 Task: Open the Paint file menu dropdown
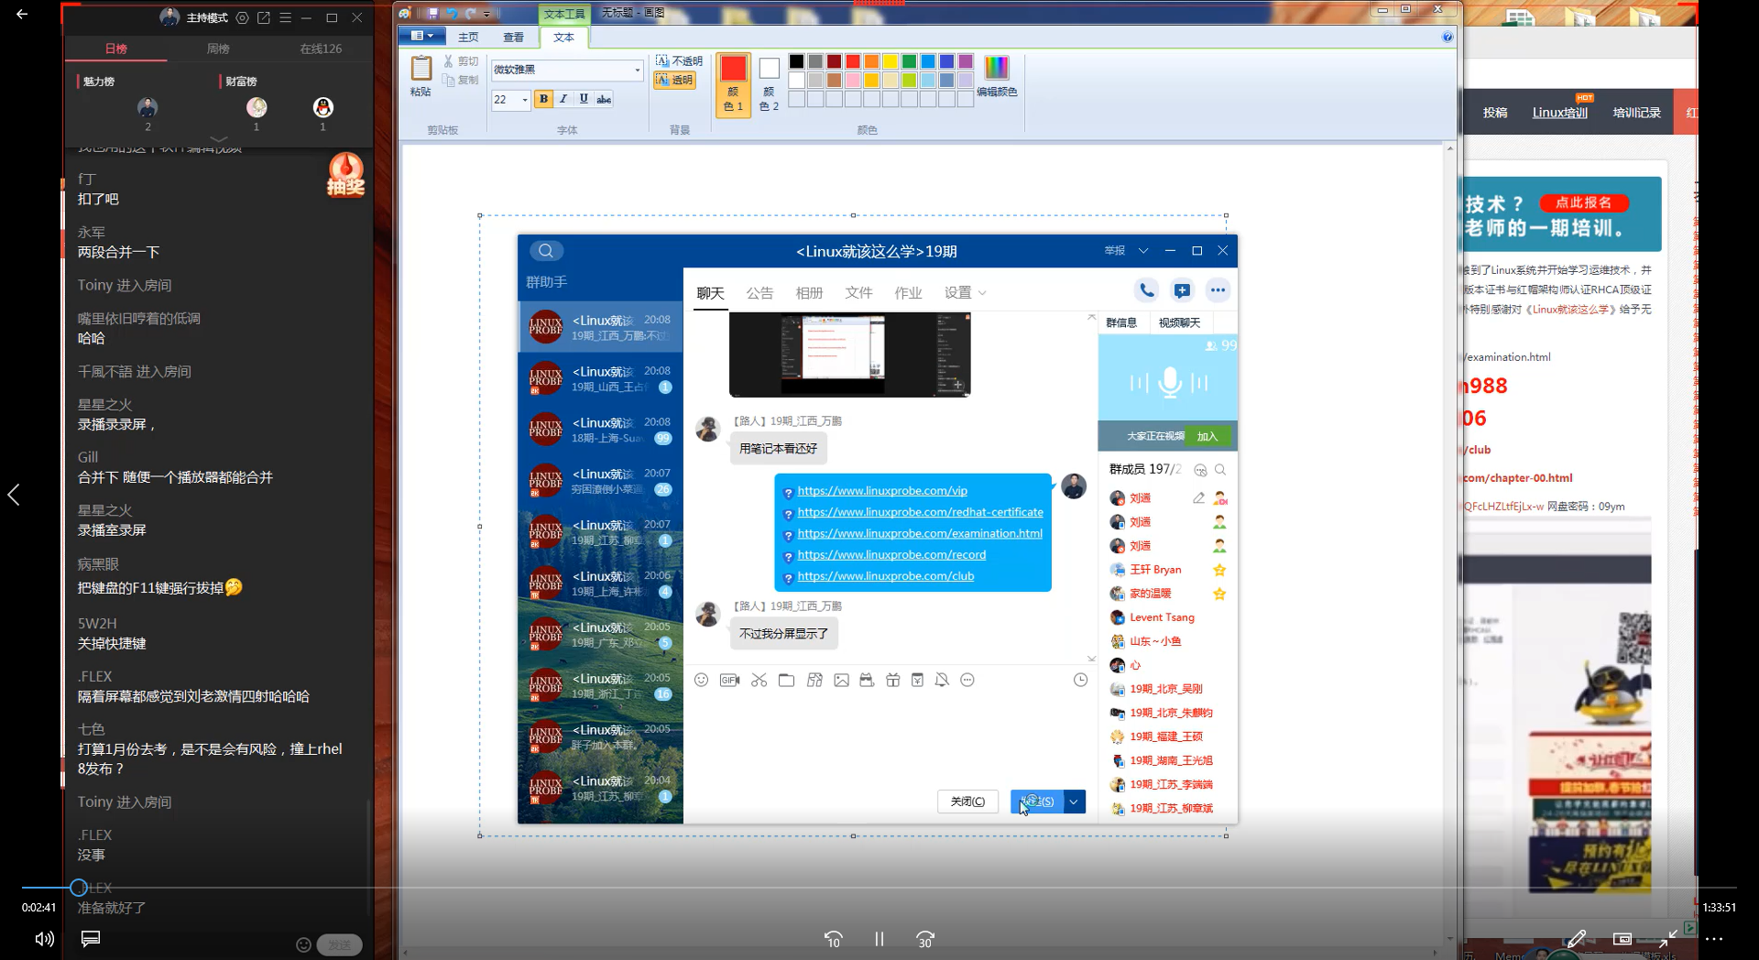click(x=422, y=37)
